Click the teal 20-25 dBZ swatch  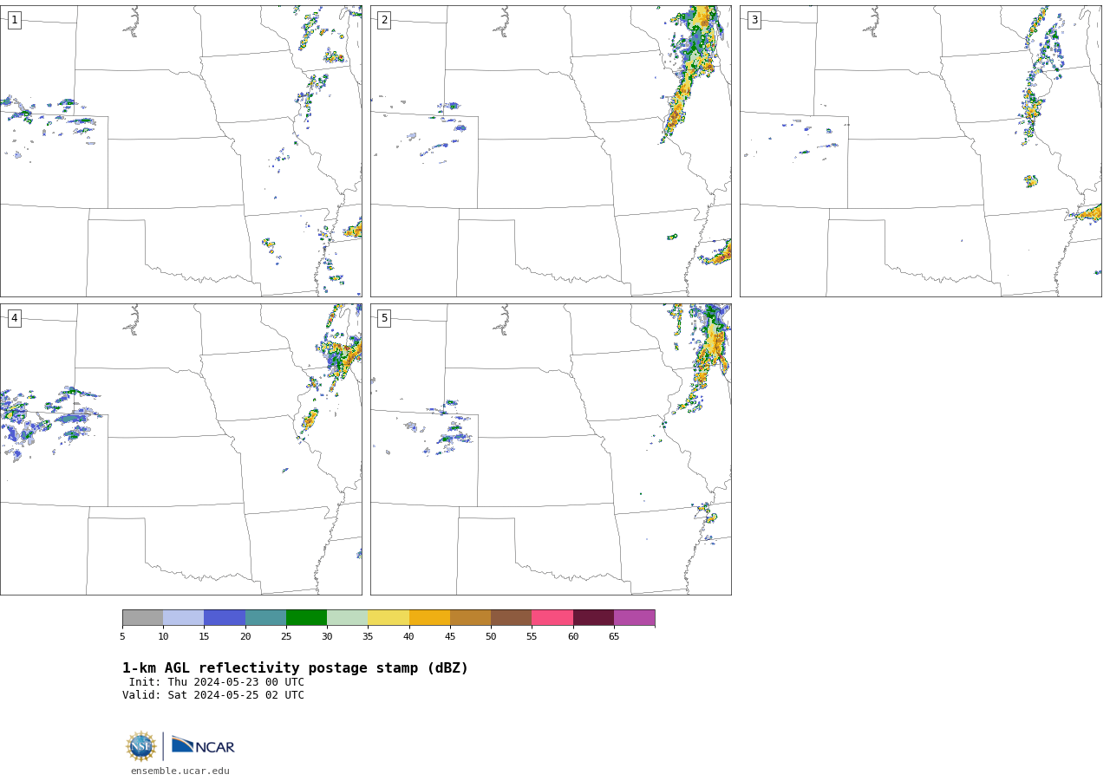point(265,618)
